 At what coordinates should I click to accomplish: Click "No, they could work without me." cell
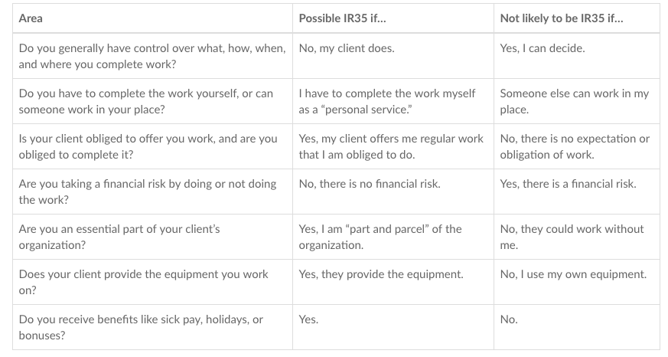click(577, 237)
